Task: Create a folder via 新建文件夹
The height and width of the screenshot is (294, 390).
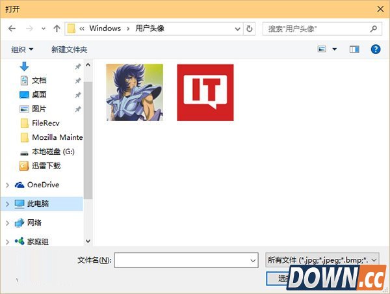Action: pos(69,49)
